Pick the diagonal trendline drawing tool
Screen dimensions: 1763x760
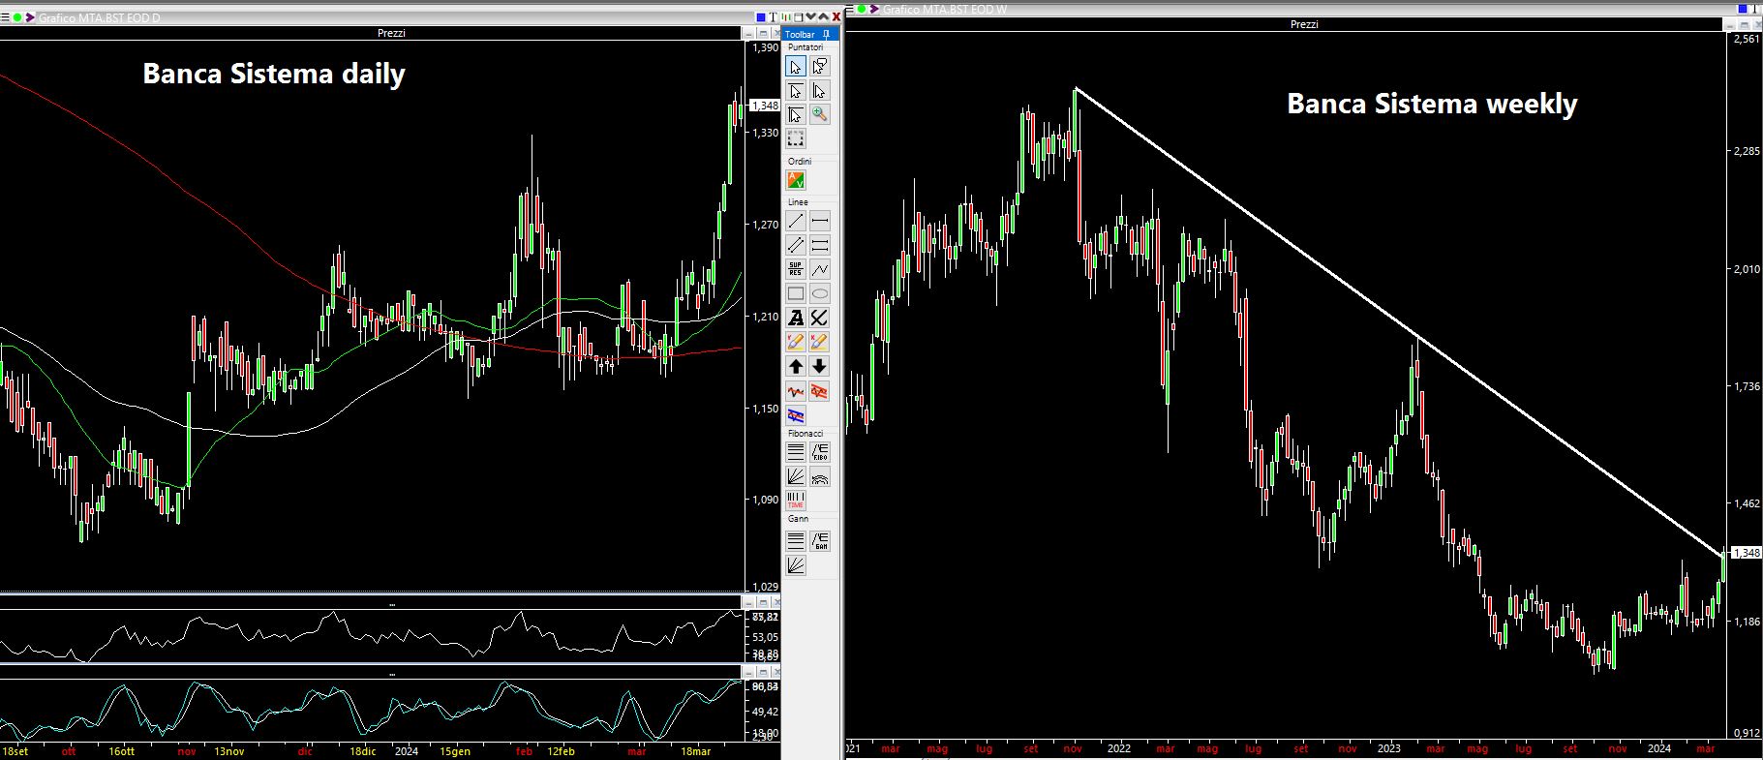point(795,221)
